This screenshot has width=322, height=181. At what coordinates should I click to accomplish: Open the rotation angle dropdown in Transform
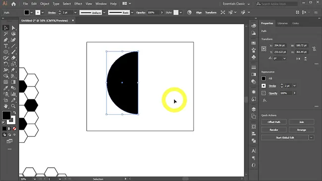coord(284,58)
